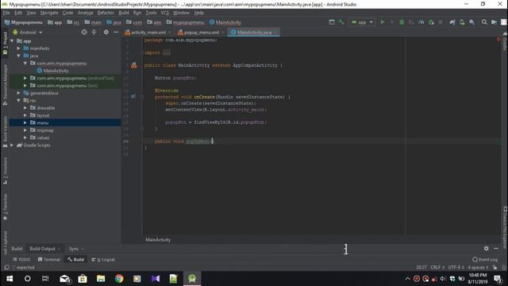Expand the drawable folder
Viewport: 508px width, 286px height.
pyautogui.click(x=25, y=108)
